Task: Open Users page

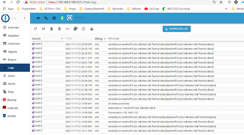Action: (x=15, y=76)
